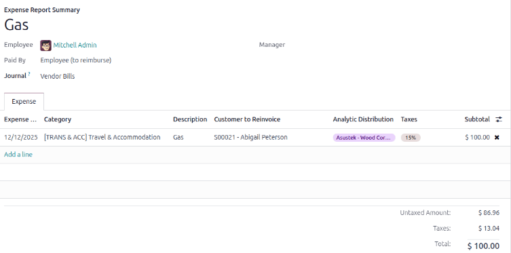Click the Customer to Reinvoice column header
The height and width of the screenshot is (253, 511).
247,119
